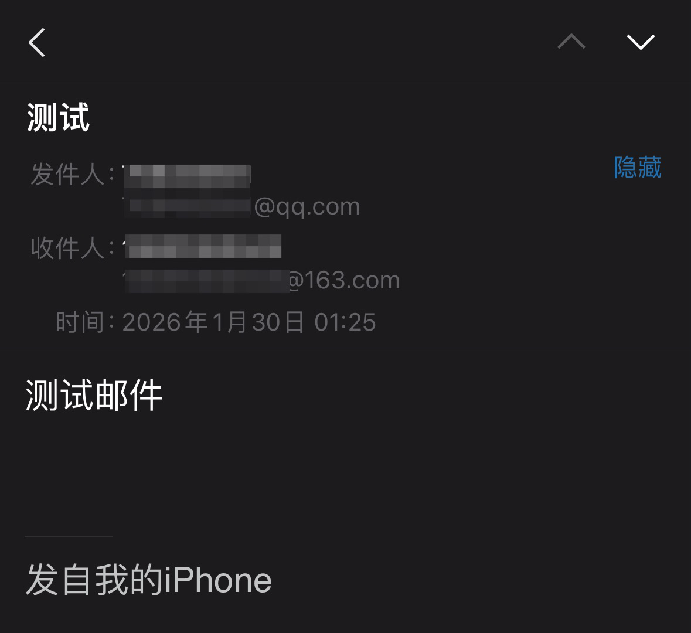The height and width of the screenshot is (633, 691).
Task: Tap the signature separator line
Action: (69, 536)
